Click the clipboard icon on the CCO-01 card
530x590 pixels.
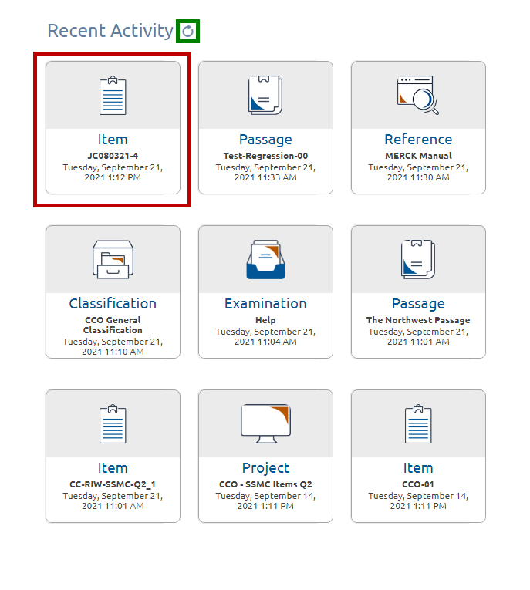[x=418, y=423]
